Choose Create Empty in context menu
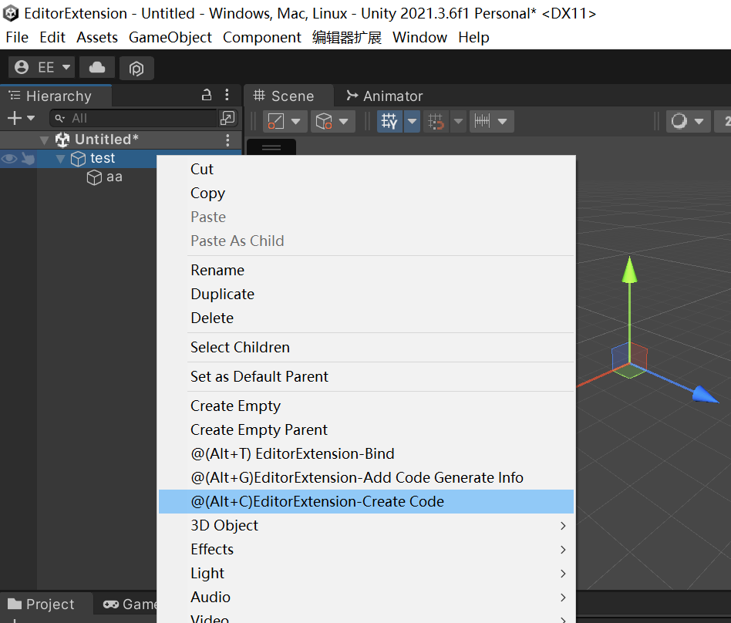Screen dimensions: 731x623 click(x=366, y=406)
